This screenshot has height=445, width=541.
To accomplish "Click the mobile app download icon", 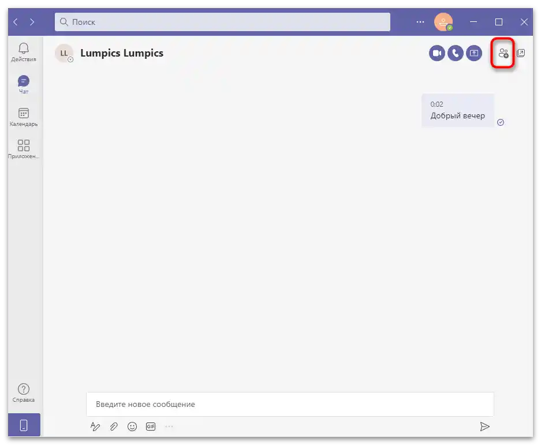I will click(x=24, y=425).
